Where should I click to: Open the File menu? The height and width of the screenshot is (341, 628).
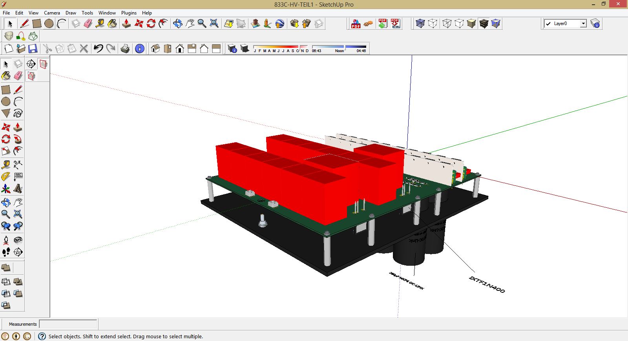pyautogui.click(x=6, y=13)
